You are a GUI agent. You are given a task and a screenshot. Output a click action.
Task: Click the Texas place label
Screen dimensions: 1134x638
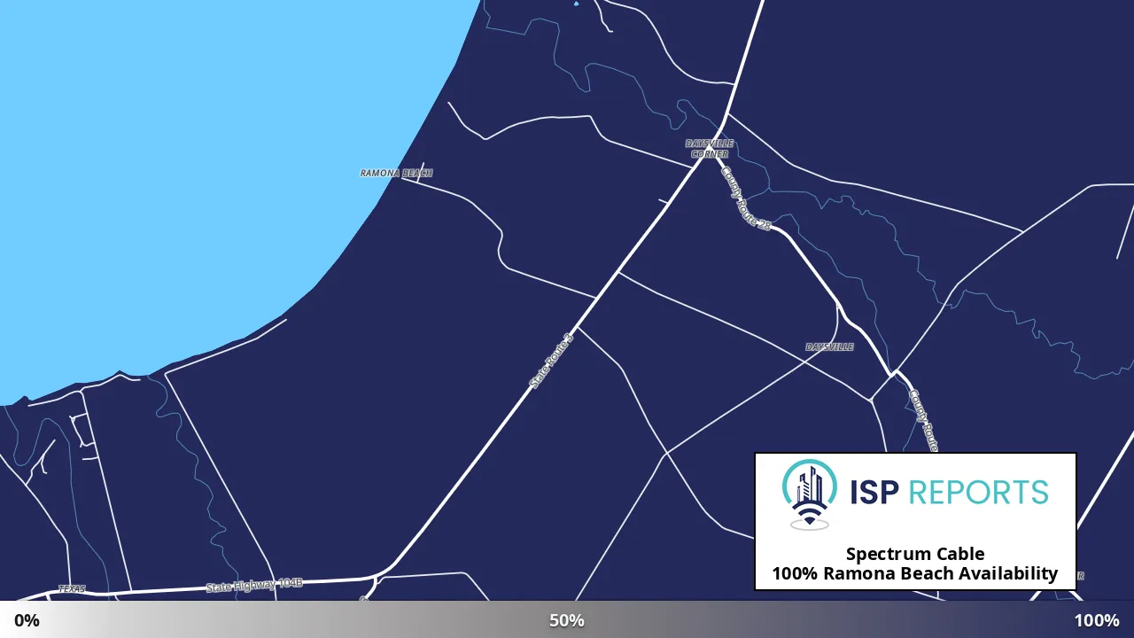click(x=72, y=589)
